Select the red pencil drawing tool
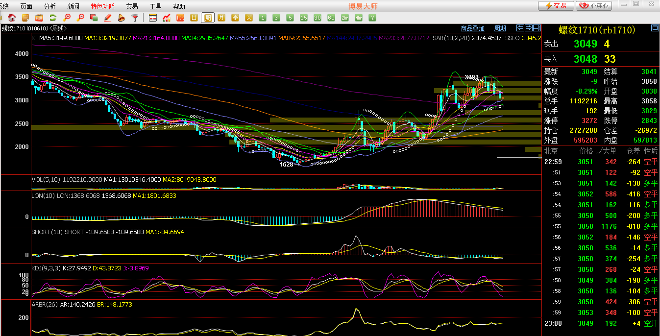This screenshot has height=336, width=660. 108,18
